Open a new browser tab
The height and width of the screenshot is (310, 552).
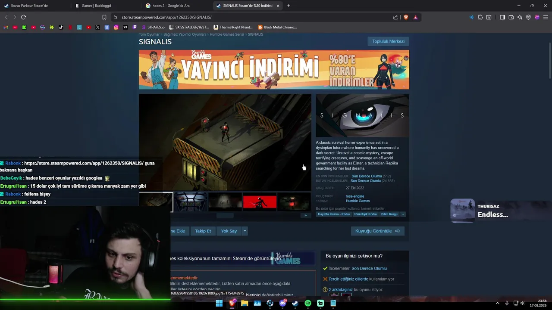click(x=289, y=6)
